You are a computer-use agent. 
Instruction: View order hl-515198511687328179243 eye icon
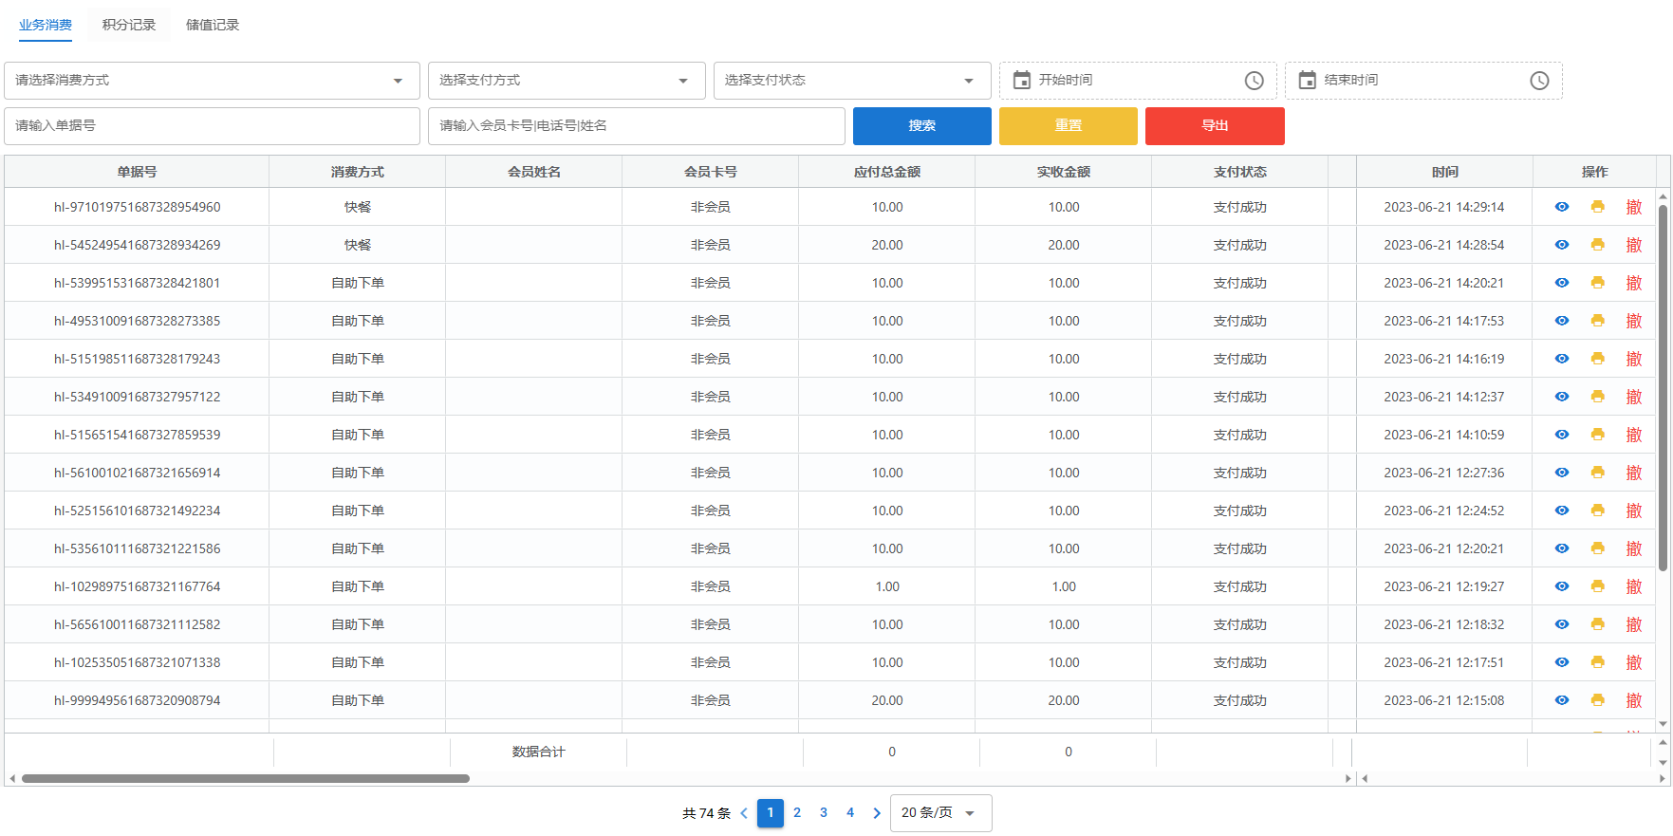click(1561, 359)
